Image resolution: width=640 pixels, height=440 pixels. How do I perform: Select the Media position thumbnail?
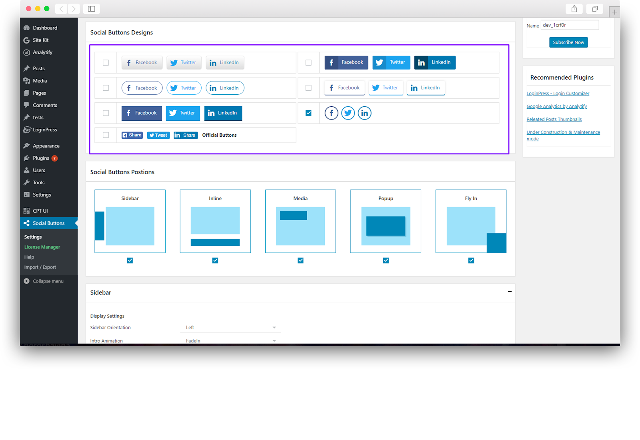click(x=300, y=221)
